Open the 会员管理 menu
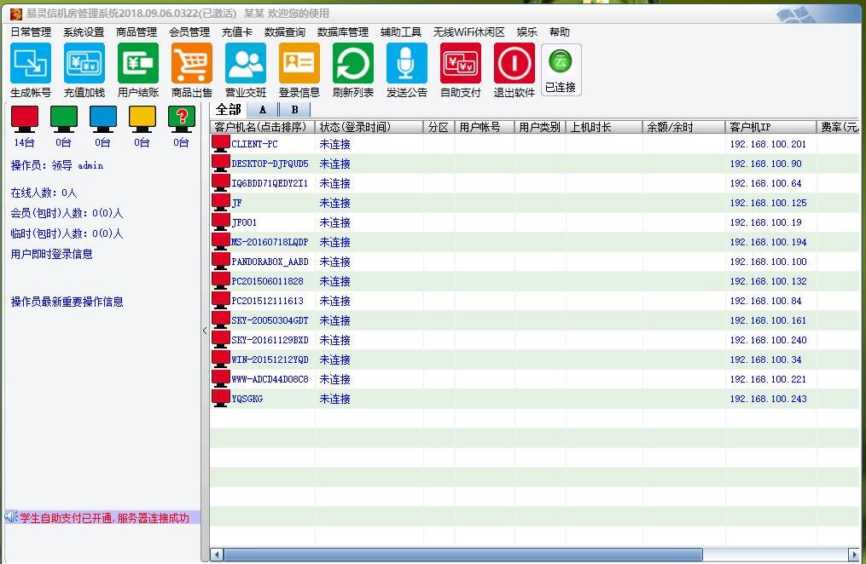This screenshot has width=866, height=564. click(x=189, y=32)
